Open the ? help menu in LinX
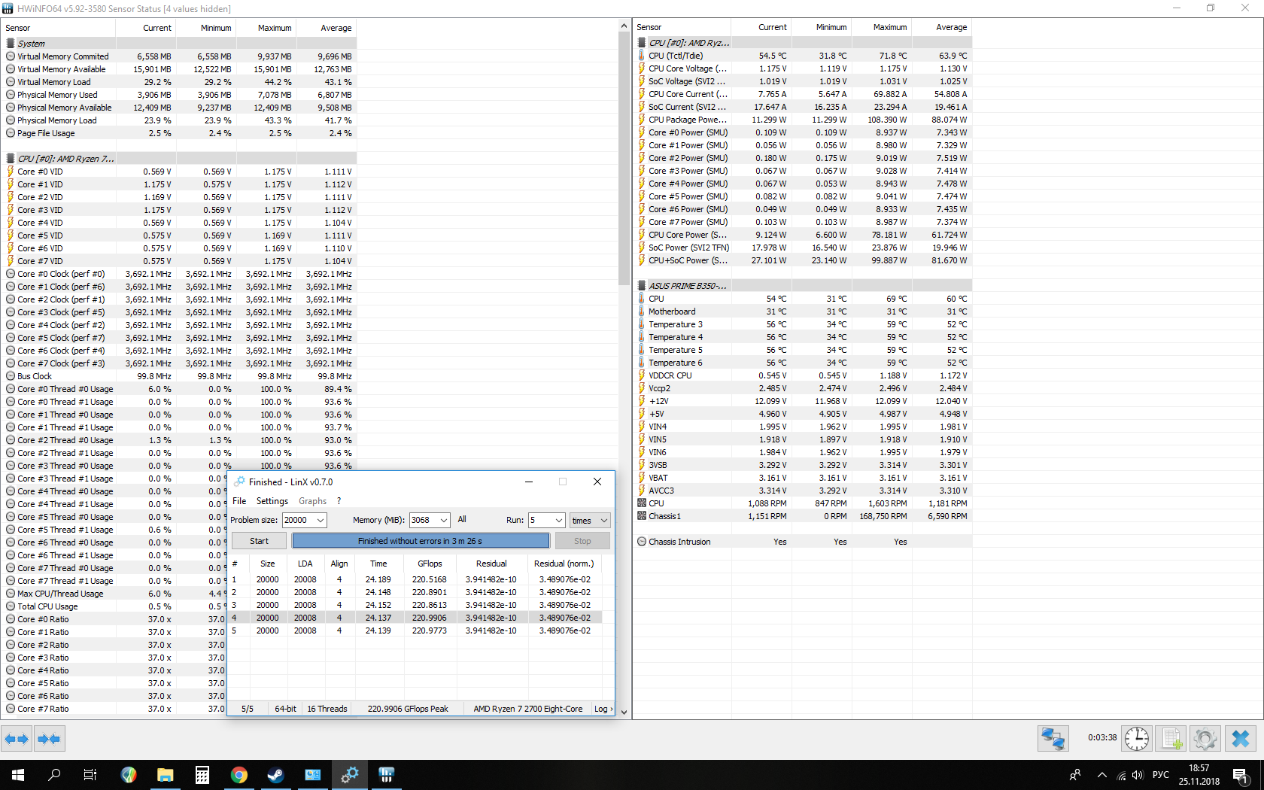Viewport: 1264px width, 790px height. (339, 501)
